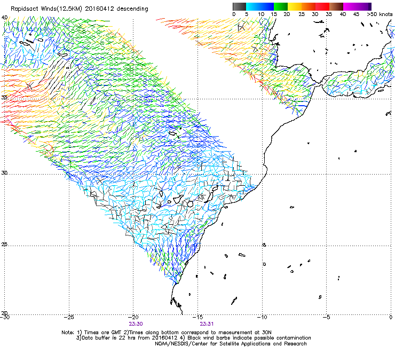Screen dimensions: 395x347
Task: Click the yellow 20-25 knots legend swatch
Action: 295,6
